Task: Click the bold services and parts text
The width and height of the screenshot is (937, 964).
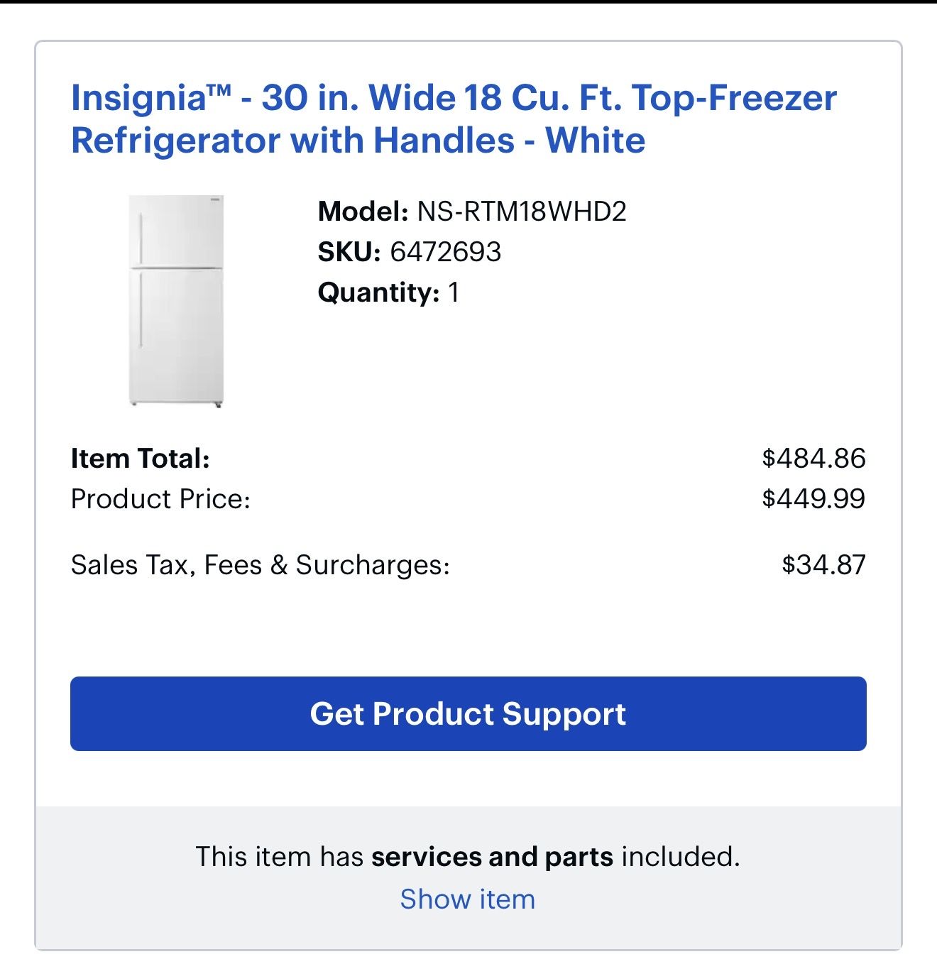Action: click(492, 857)
